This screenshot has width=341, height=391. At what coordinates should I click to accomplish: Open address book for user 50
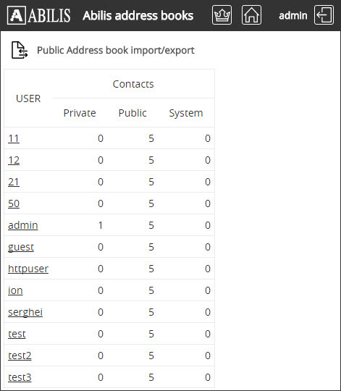click(14, 203)
